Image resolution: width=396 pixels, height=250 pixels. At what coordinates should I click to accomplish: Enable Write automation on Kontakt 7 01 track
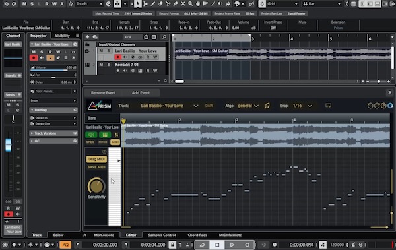pyautogui.click(x=155, y=71)
